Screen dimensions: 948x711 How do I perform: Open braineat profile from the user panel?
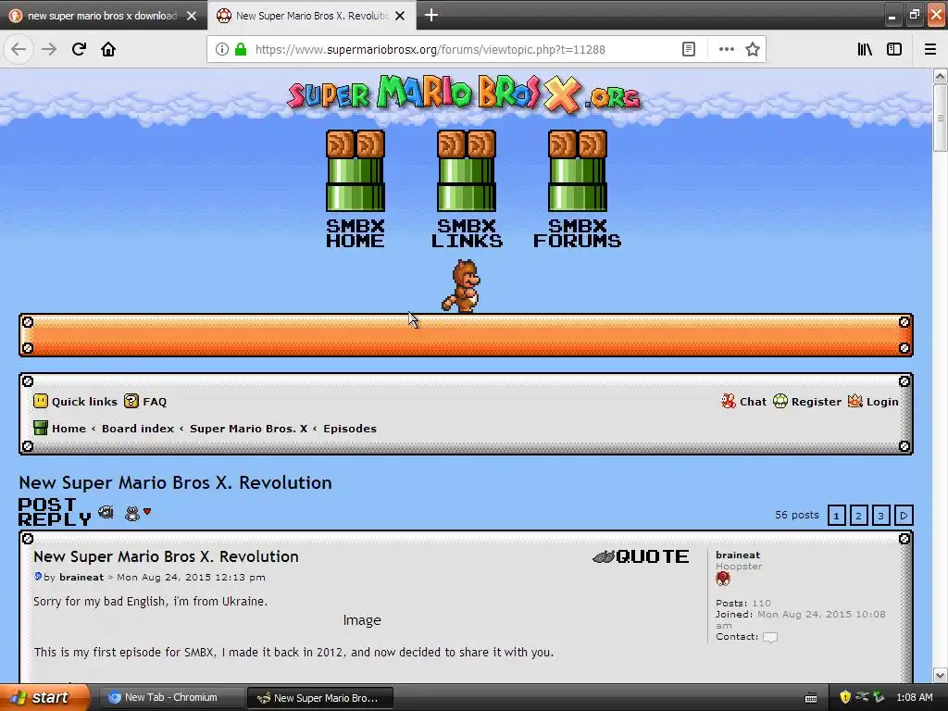(x=738, y=555)
